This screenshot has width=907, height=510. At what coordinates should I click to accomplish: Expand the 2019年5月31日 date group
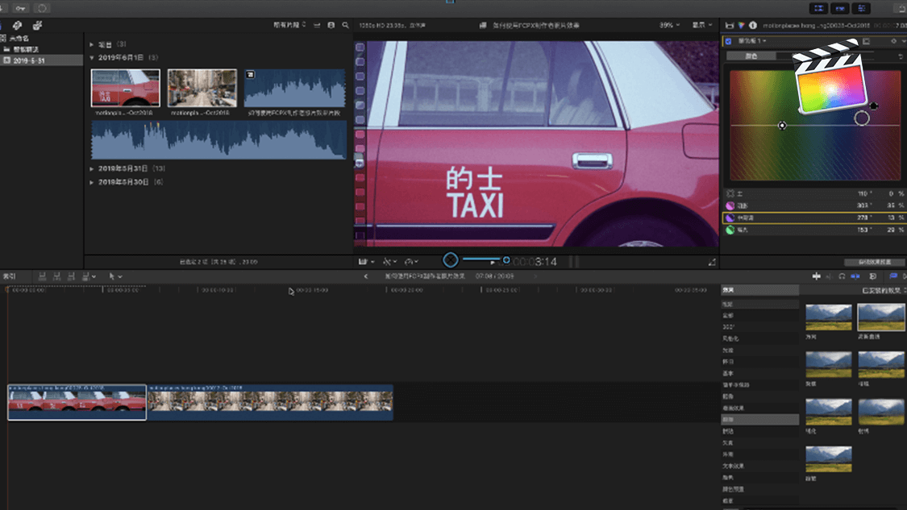click(x=92, y=169)
